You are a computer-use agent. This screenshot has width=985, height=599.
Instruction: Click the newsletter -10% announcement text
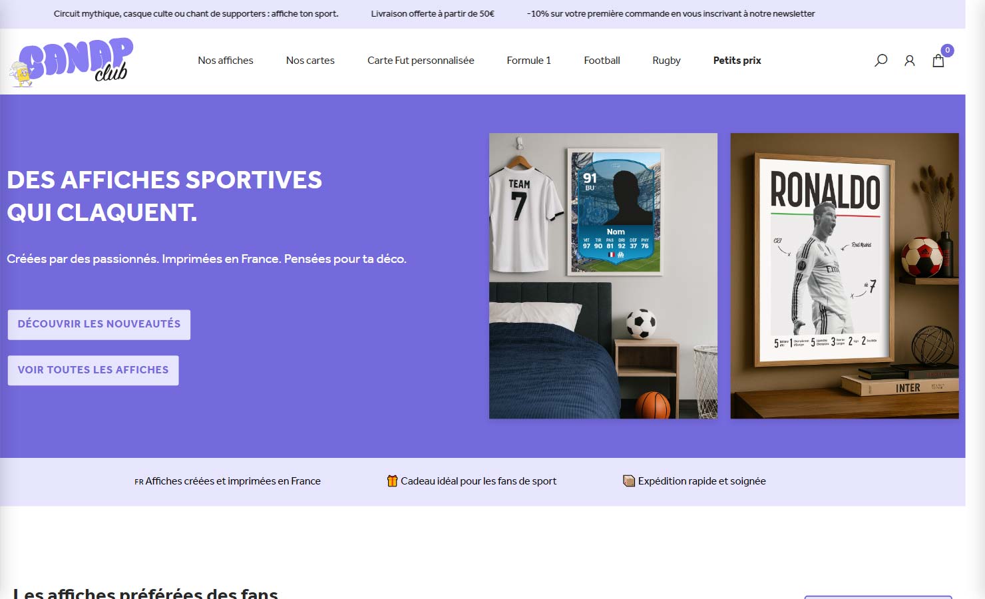pos(671,14)
